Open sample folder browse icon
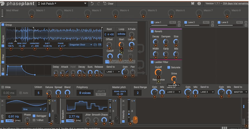This screenshot has width=249, height=129. 95,45
